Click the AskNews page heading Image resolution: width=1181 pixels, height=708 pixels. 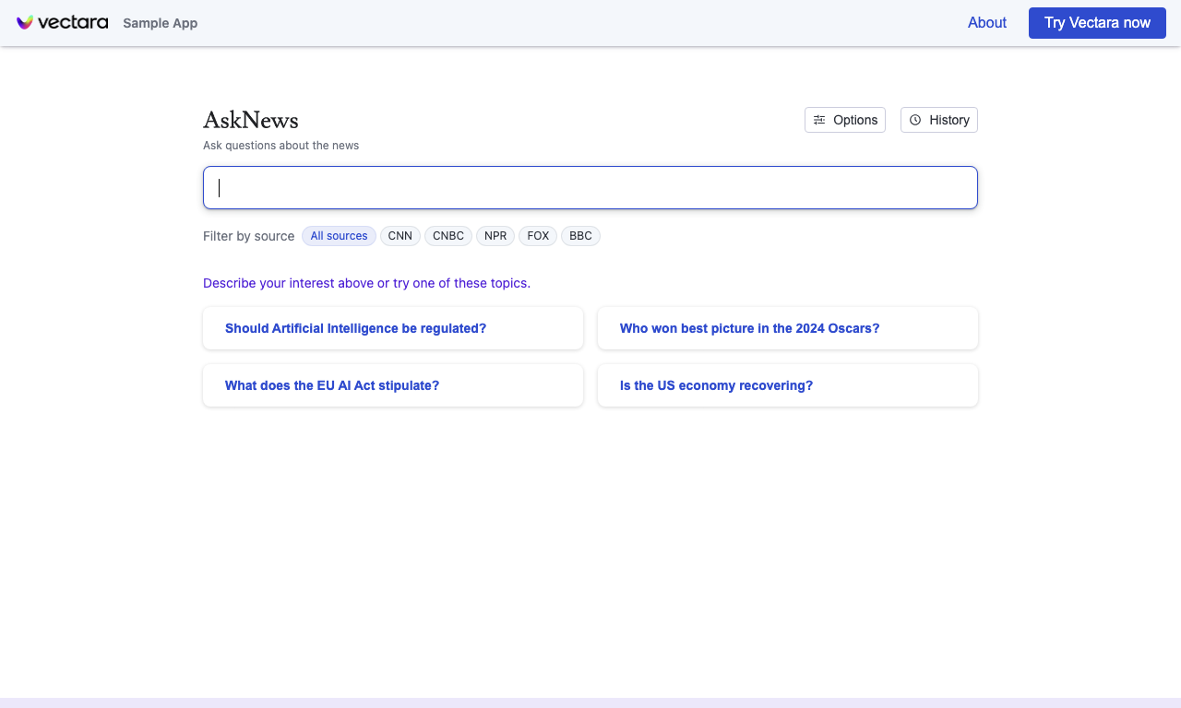pyautogui.click(x=251, y=120)
